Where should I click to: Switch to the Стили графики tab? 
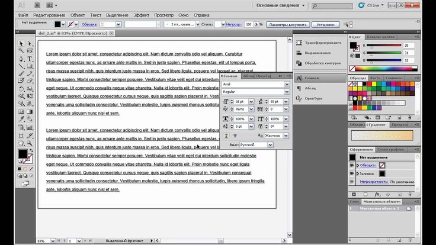[390, 150]
